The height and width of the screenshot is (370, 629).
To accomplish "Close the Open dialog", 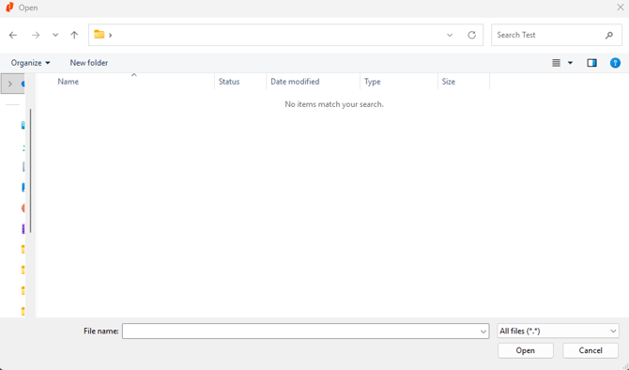I will click(621, 8).
